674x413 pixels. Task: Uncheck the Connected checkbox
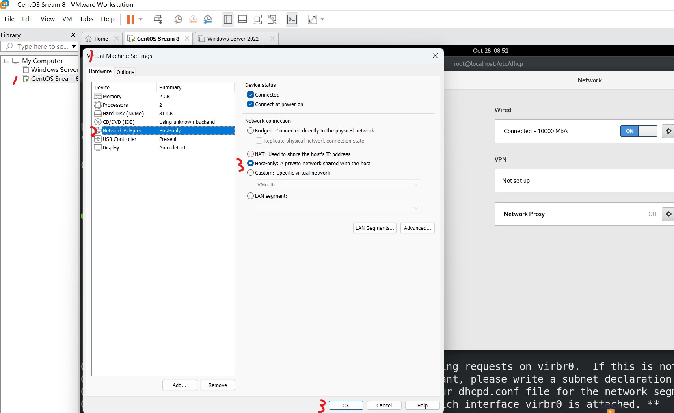(251, 95)
